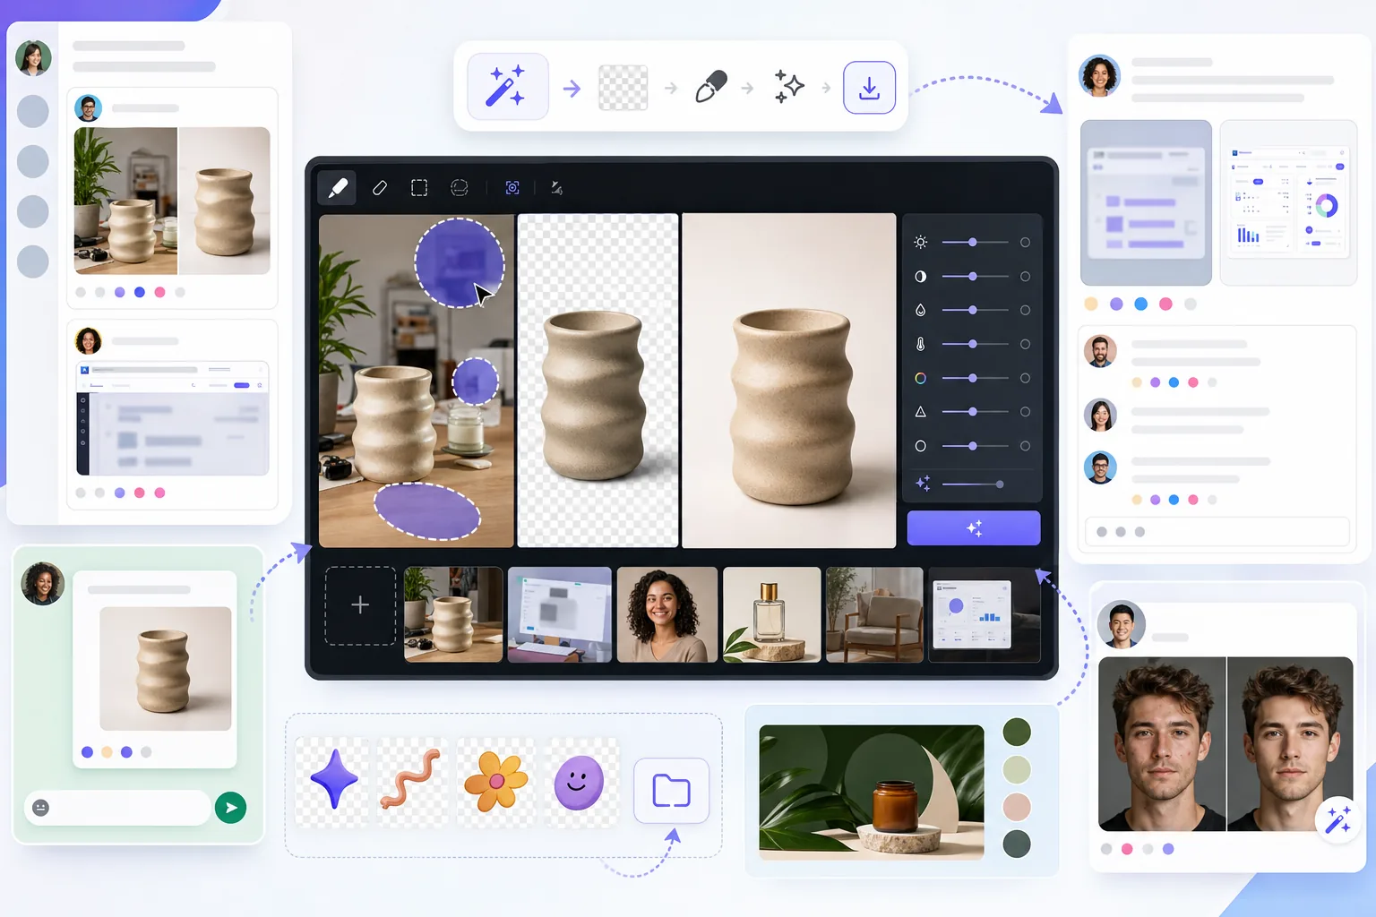Open the vase before-after image in left panel
Image resolution: width=1376 pixels, height=917 pixels.
(172, 201)
